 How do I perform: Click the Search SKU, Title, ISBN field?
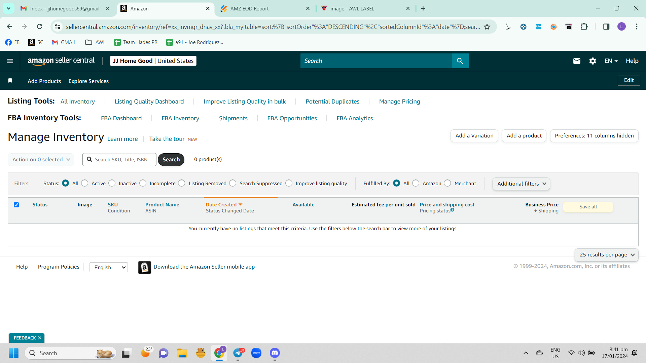[x=119, y=160]
